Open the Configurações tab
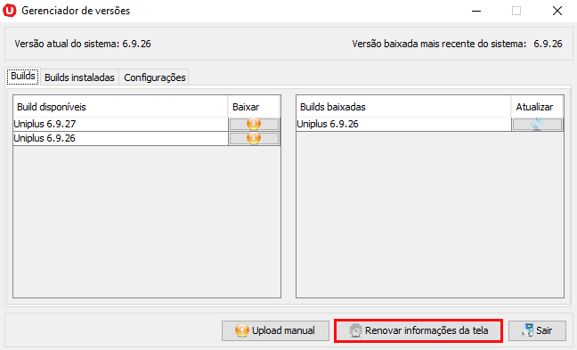577x350 pixels. (x=155, y=77)
